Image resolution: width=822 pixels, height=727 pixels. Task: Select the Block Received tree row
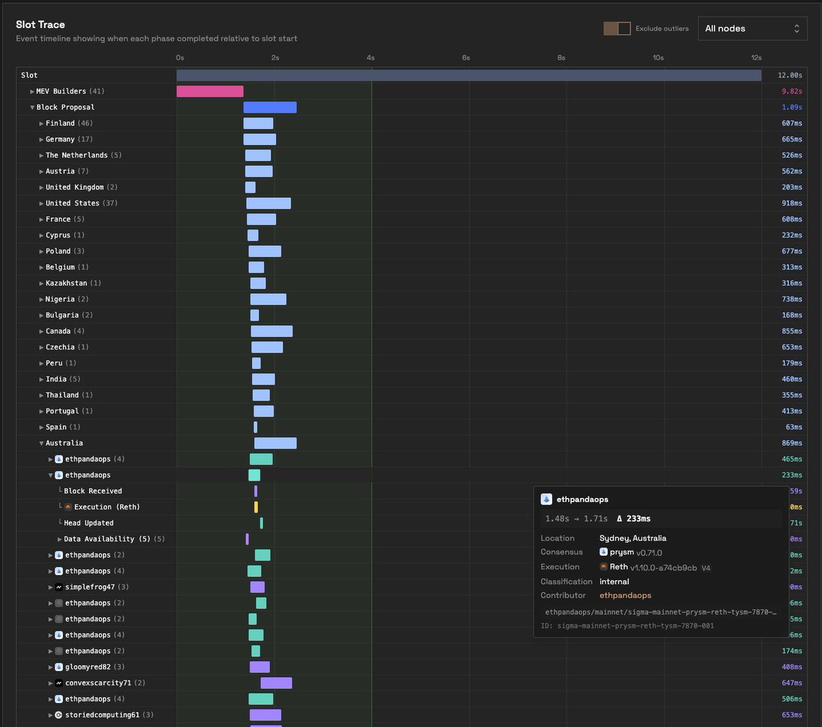[92, 491]
